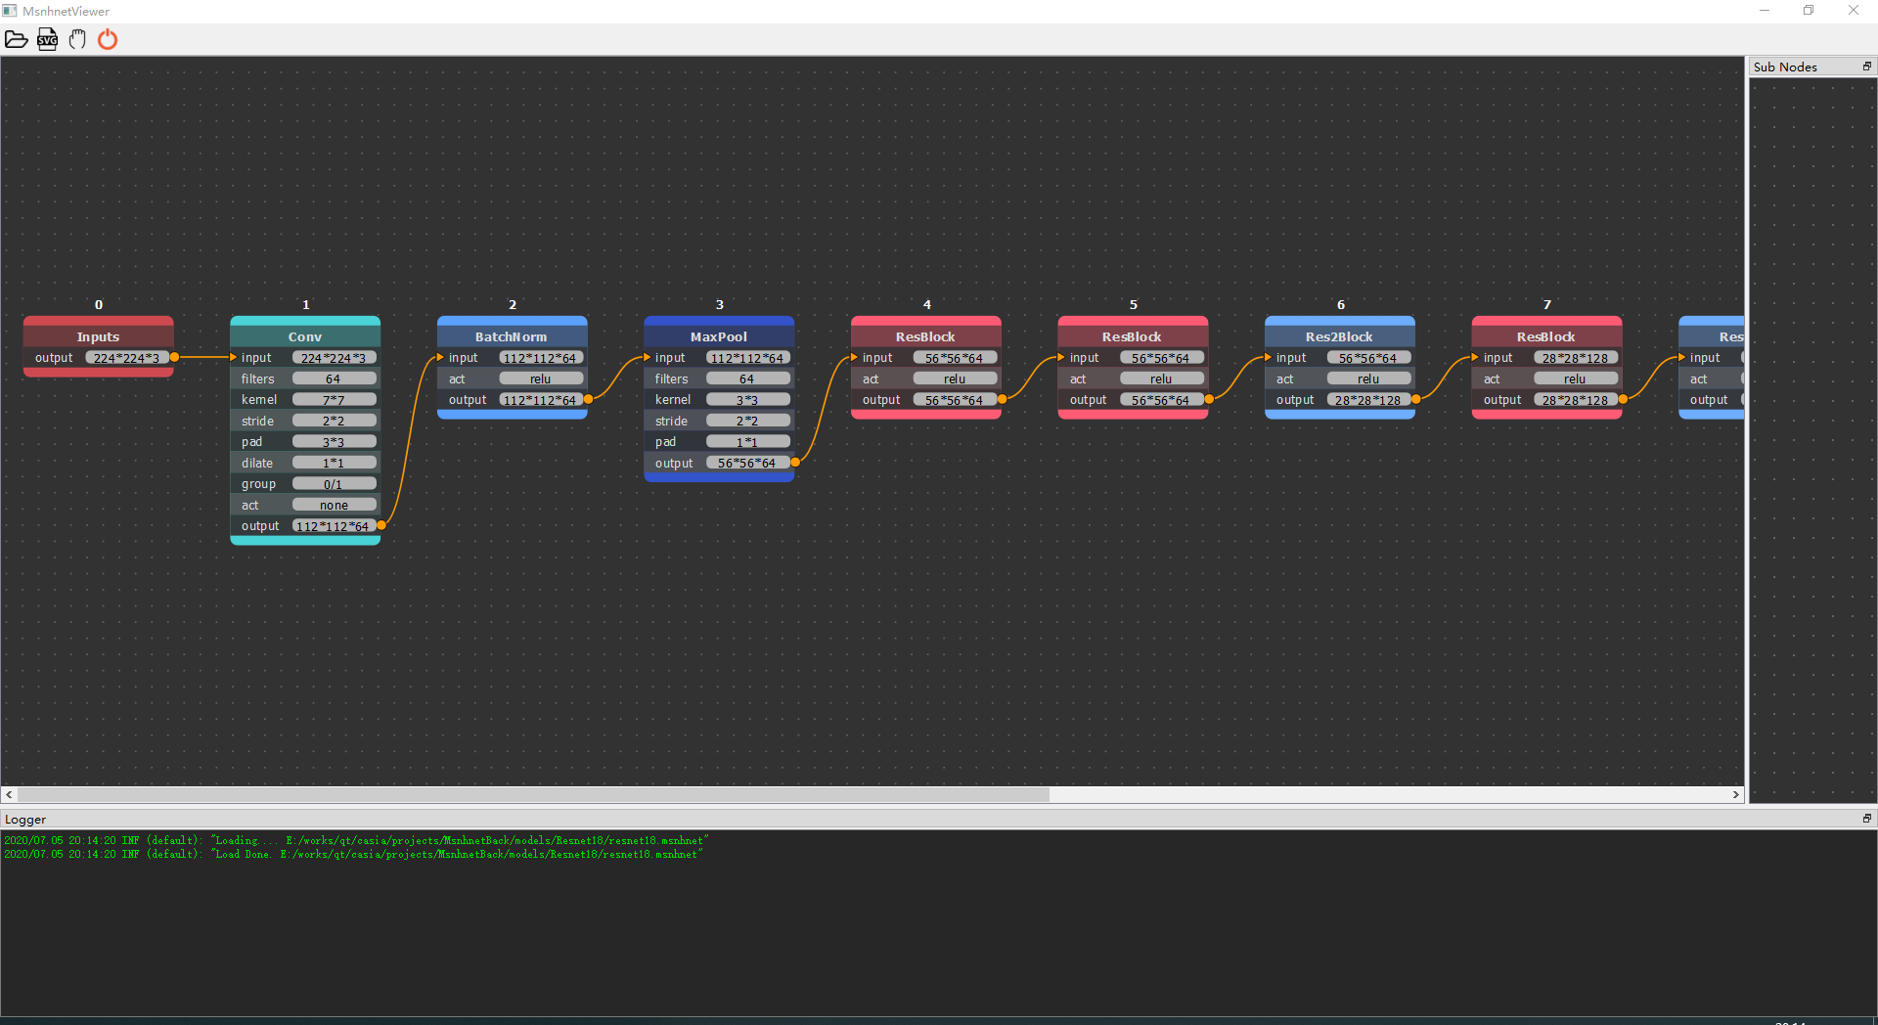Select the Inputs node header

coord(99,336)
